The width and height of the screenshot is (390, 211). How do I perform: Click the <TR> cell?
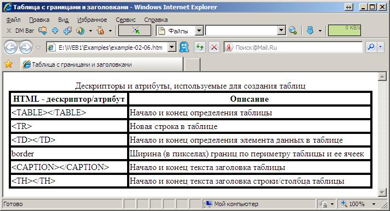69,126
